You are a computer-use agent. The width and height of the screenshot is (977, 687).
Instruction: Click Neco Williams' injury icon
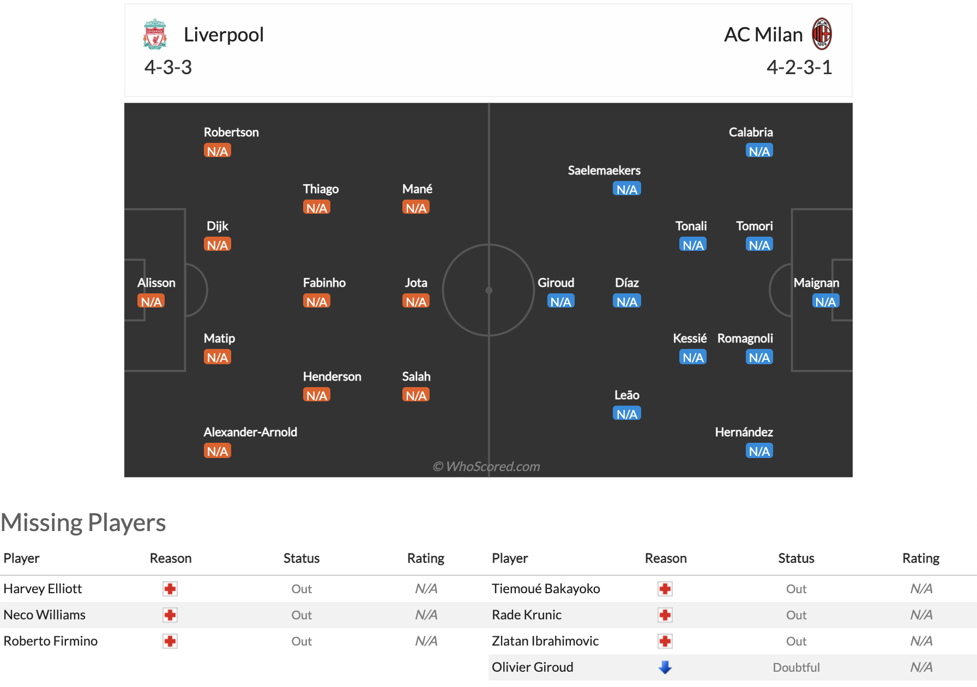point(170,615)
